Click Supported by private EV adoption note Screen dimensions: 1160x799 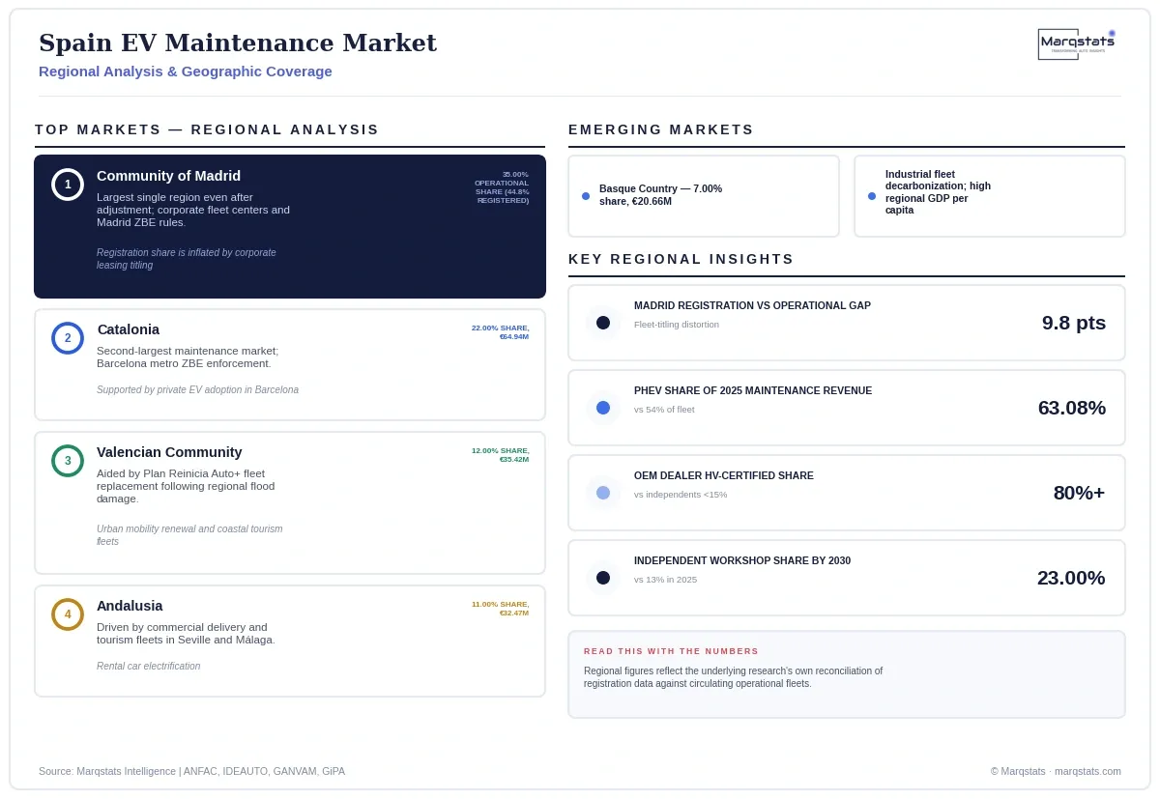click(x=197, y=390)
